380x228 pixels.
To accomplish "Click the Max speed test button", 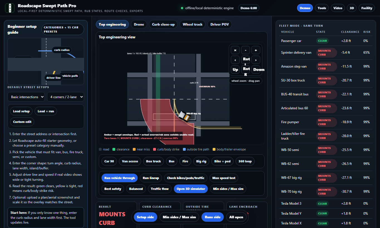I will click(224, 178).
